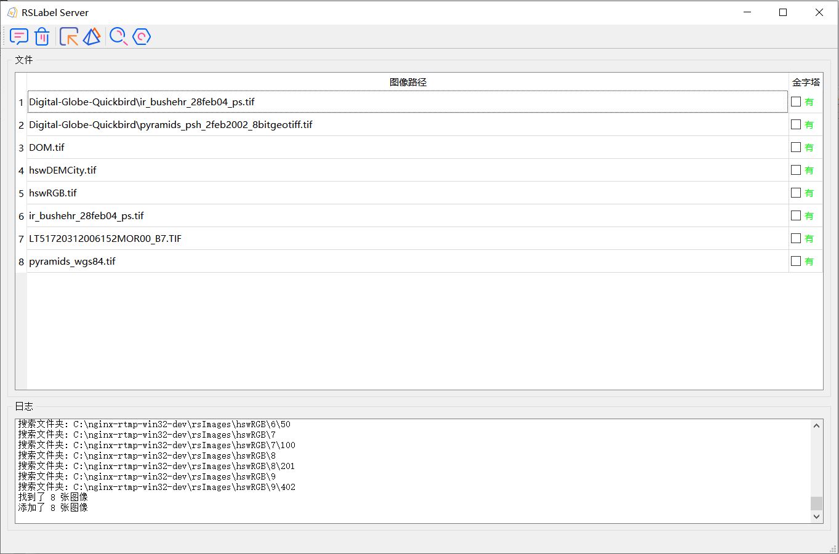Click the 图像路径 column header

tap(407, 82)
